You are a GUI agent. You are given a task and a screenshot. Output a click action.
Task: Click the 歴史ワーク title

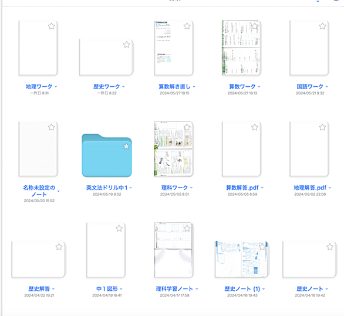[107, 87]
